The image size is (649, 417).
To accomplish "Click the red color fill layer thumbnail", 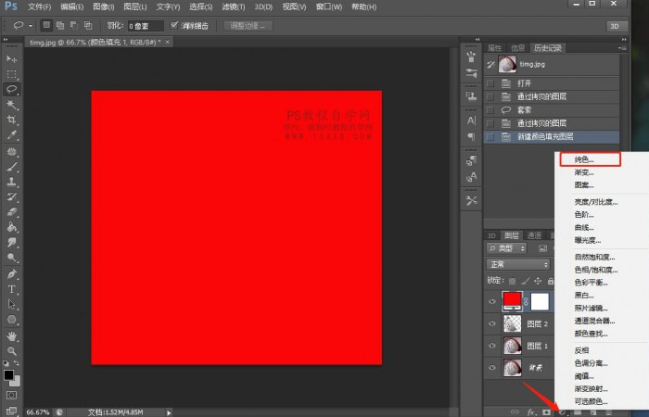I will (511, 300).
